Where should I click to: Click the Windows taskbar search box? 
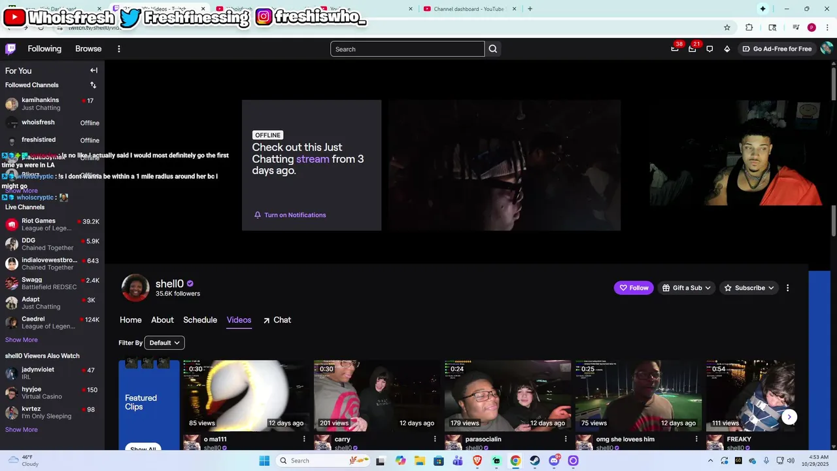(322, 461)
